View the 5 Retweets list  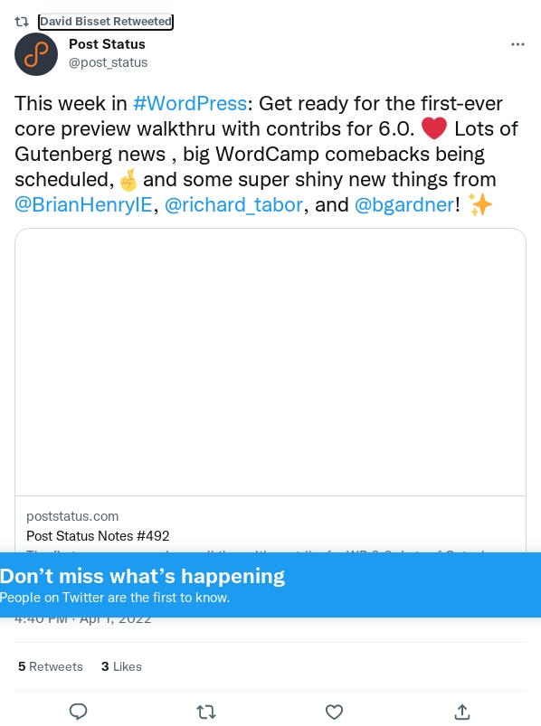pyautogui.click(x=51, y=666)
